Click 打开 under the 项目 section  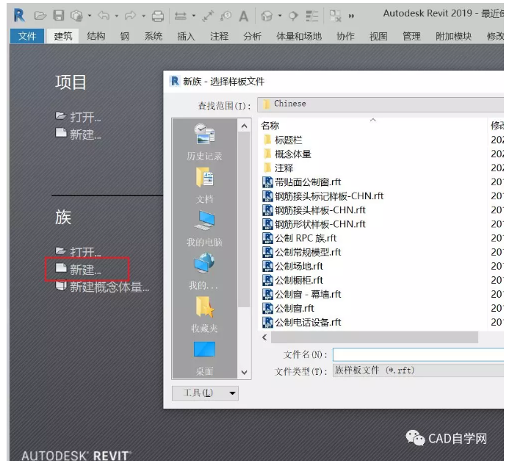pos(79,117)
